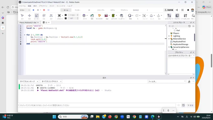Open the Edit menu
Viewport: 213px width, 120px height.
click(29, 6)
